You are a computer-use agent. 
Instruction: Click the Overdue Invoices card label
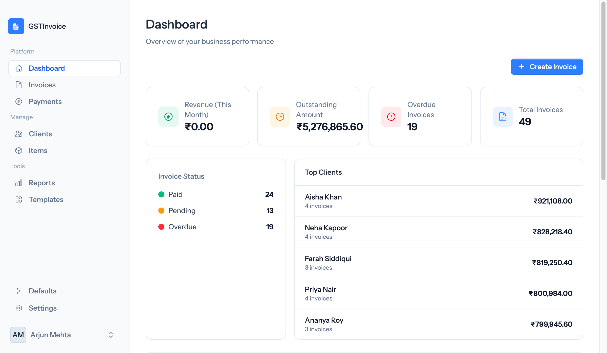point(421,110)
